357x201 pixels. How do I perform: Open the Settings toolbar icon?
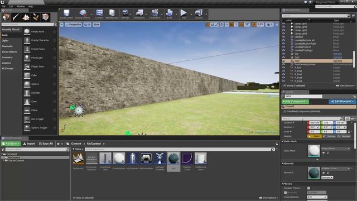[x=125, y=14]
